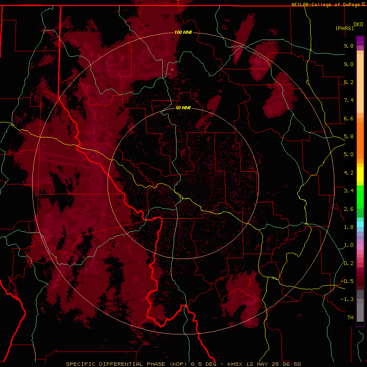The width and height of the screenshot is (367, 367).
Task: Click the 4.2 scale value
Action: [x=349, y=173]
